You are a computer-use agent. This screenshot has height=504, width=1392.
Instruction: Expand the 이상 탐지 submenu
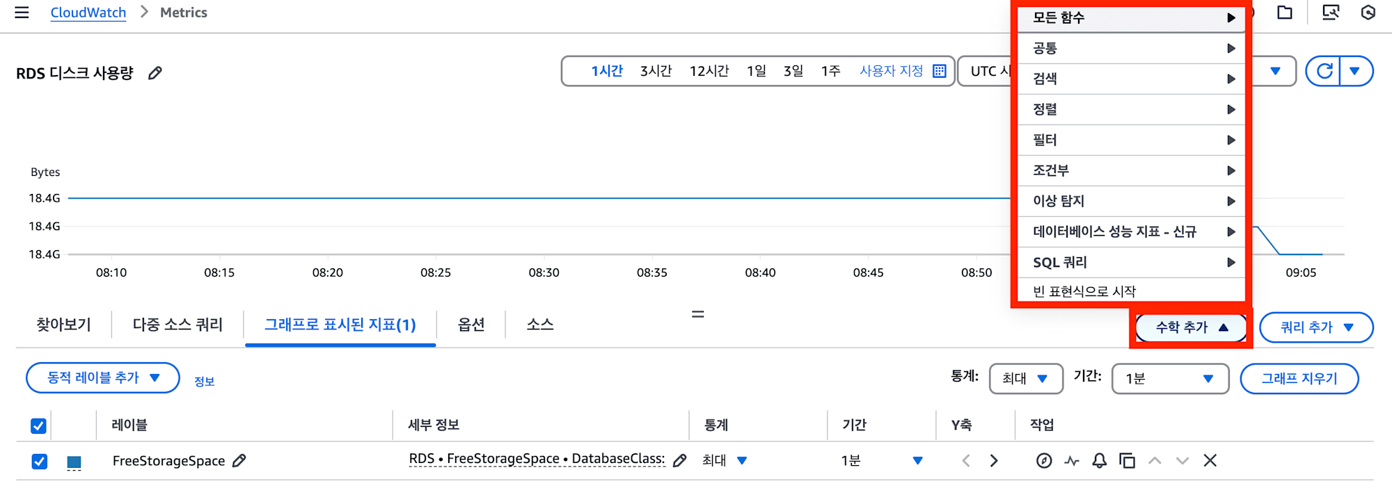coord(1131,201)
